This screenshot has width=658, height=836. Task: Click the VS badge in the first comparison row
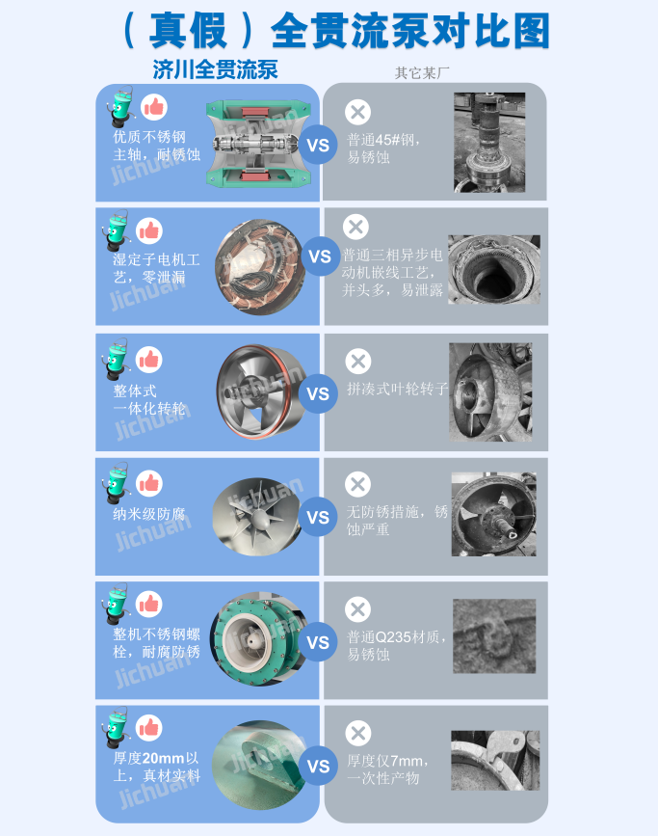pyautogui.click(x=318, y=145)
